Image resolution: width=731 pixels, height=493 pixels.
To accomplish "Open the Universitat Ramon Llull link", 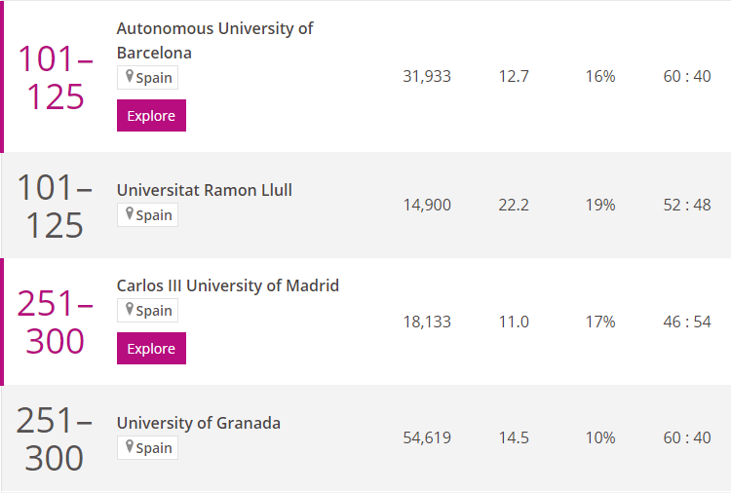I will [x=205, y=190].
